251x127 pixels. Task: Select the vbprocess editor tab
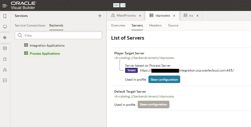162,15
